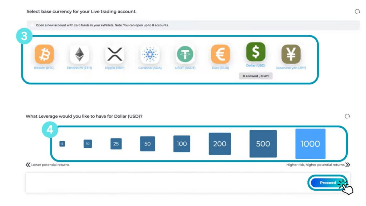This screenshot has width=366, height=206.
Task: Set leverage to 10
Action: (x=88, y=144)
